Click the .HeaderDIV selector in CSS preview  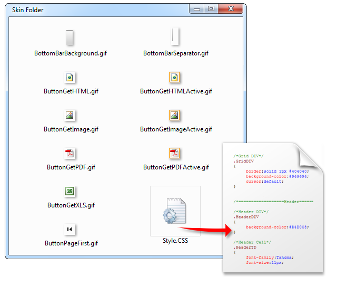click(246, 217)
